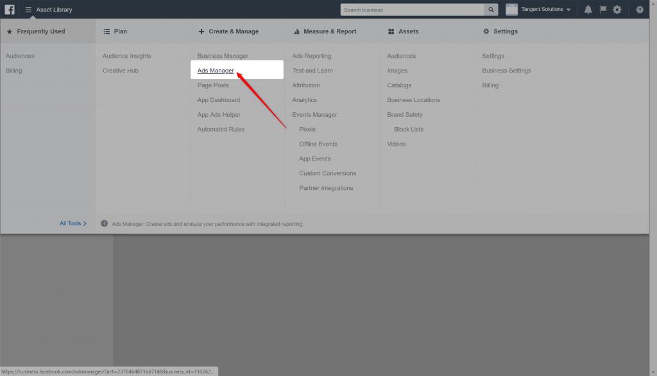
Task: Click the flag pages icon in top bar
Action: point(603,9)
